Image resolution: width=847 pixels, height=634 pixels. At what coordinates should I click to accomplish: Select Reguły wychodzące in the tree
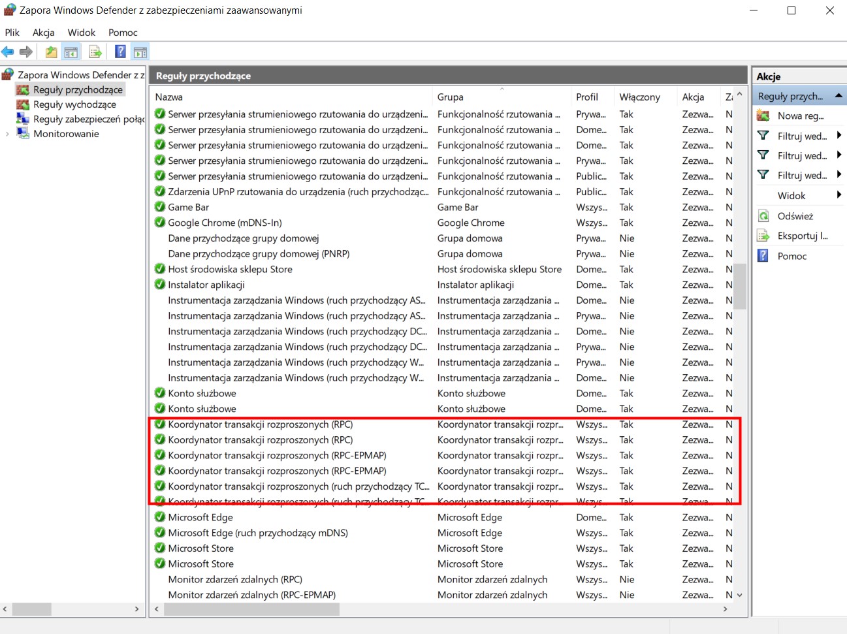pyautogui.click(x=74, y=104)
